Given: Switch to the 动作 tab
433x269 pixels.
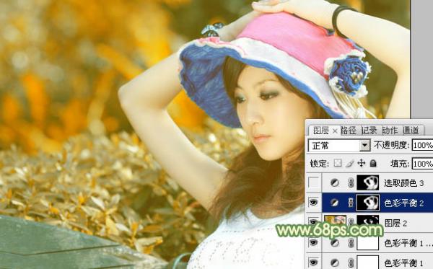Looking at the screenshot, I should (390, 131).
